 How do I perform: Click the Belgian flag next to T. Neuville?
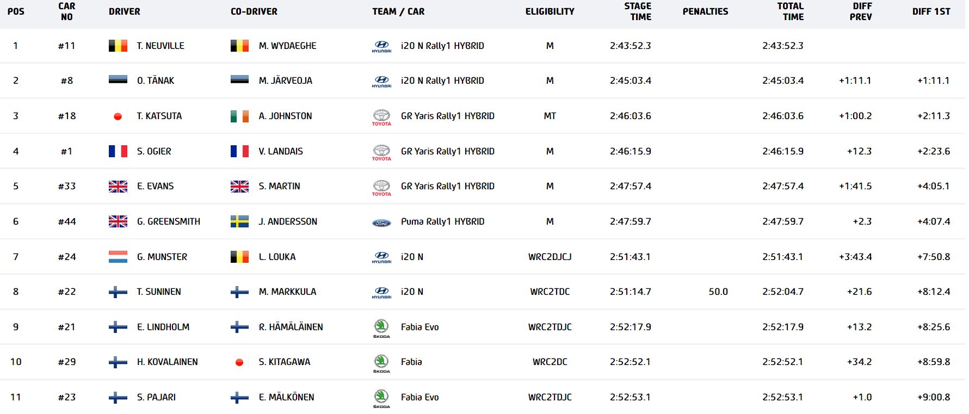pyautogui.click(x=118, y=46)
